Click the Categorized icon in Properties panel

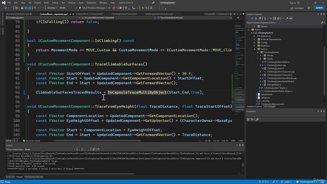(x=248, y=119)
